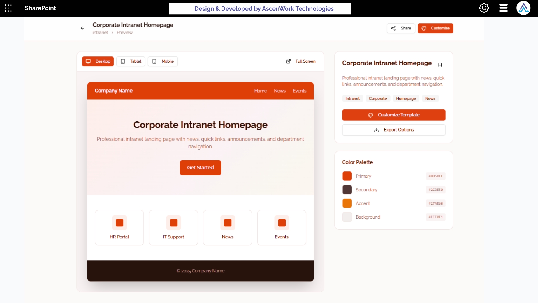Screen dimensions: 538x303
Task: Bookmark the Corporate Intranet Homepage template
Action: pyautogui.click(x=440, y=65)
